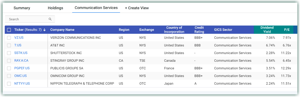This screenshot has height=97, width=300.
Task: Switch to the Summary tab
Action: [22, 8]
